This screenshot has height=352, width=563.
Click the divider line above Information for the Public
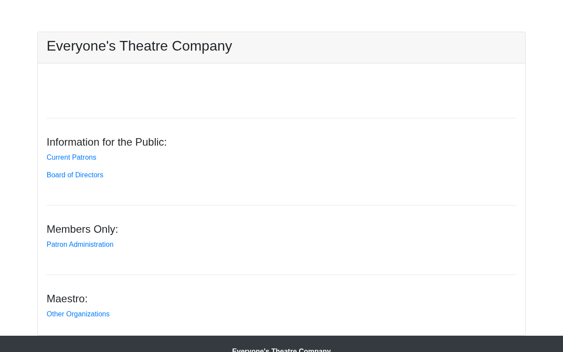[281, 118]
